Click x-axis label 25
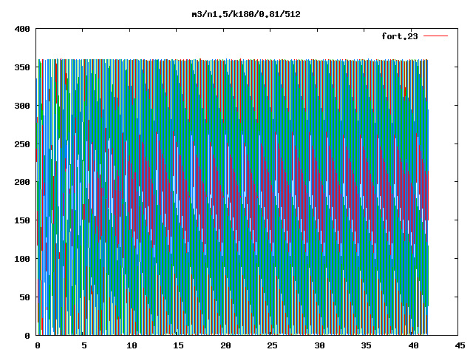 click(272, 345)
